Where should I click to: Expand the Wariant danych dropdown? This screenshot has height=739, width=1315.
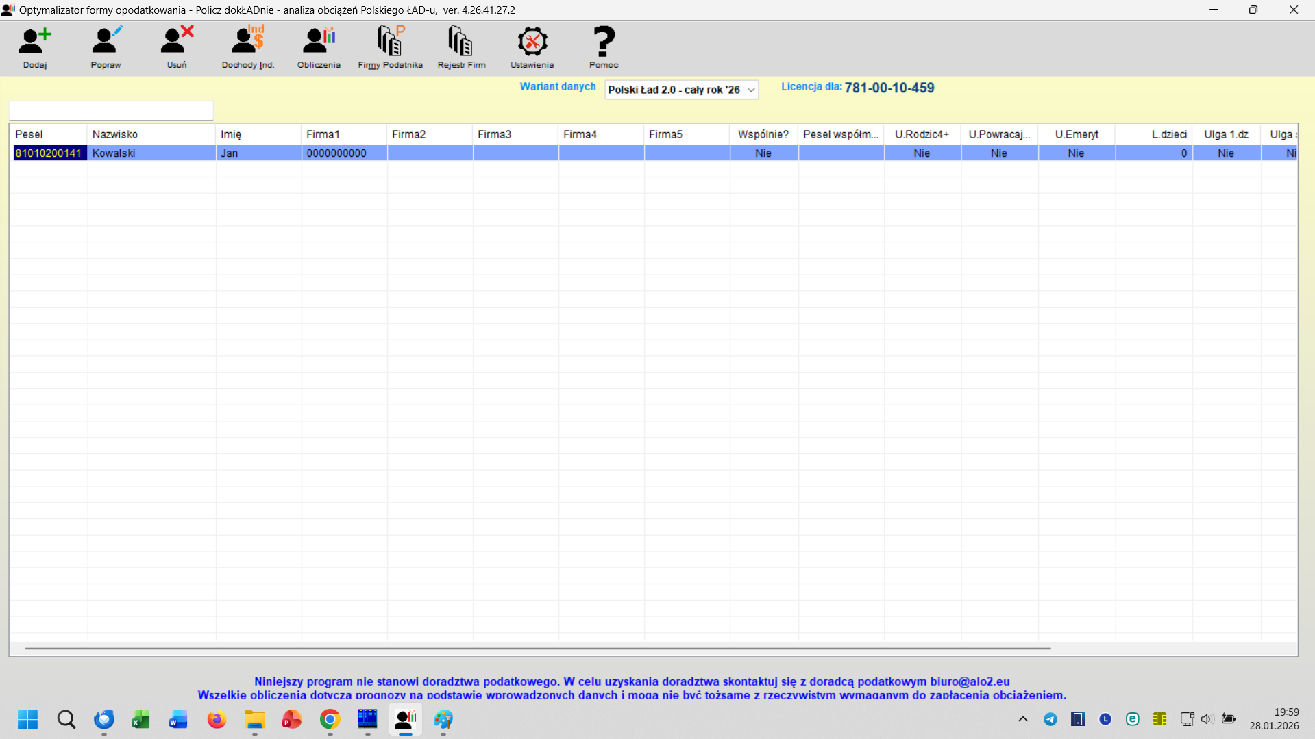tap(750, 90)
